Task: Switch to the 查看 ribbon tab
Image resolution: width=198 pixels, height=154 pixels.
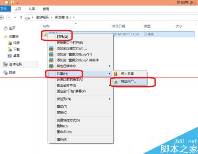Action: pos(46,9)
